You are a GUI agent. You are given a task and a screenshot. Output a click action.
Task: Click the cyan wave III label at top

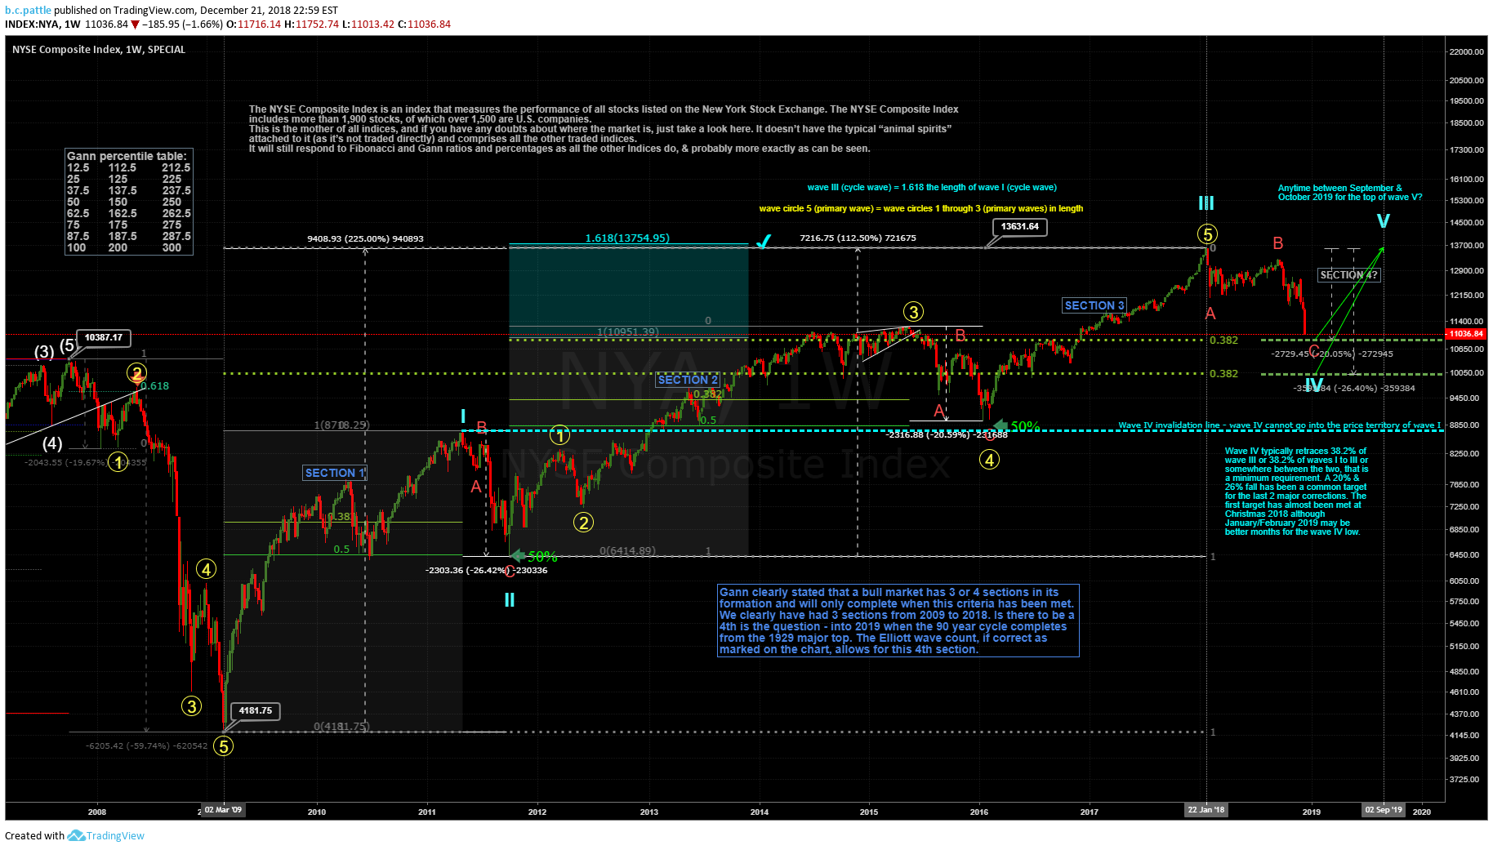pos(1206,203)
